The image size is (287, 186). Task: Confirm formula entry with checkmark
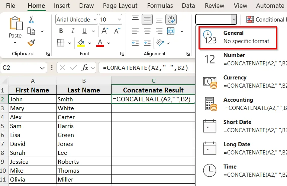(73, 68)
